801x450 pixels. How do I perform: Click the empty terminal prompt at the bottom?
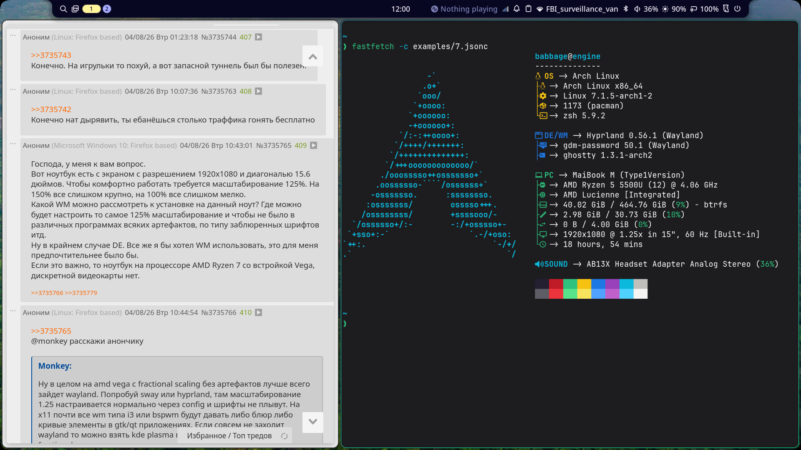[x=345, y=324]
